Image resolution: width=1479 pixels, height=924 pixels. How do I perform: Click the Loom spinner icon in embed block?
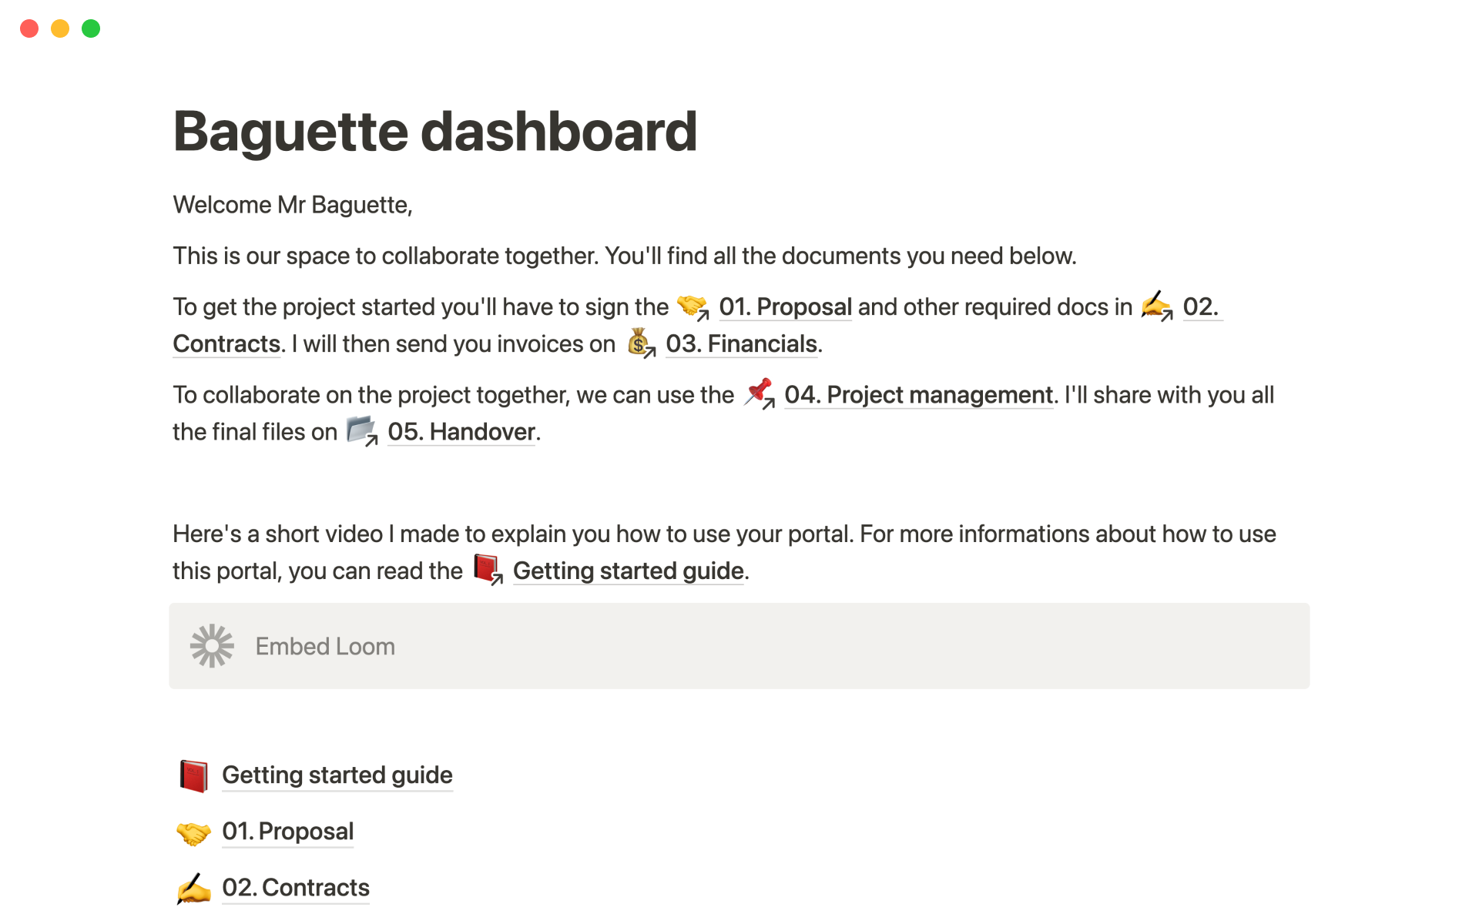coord(212,646)
